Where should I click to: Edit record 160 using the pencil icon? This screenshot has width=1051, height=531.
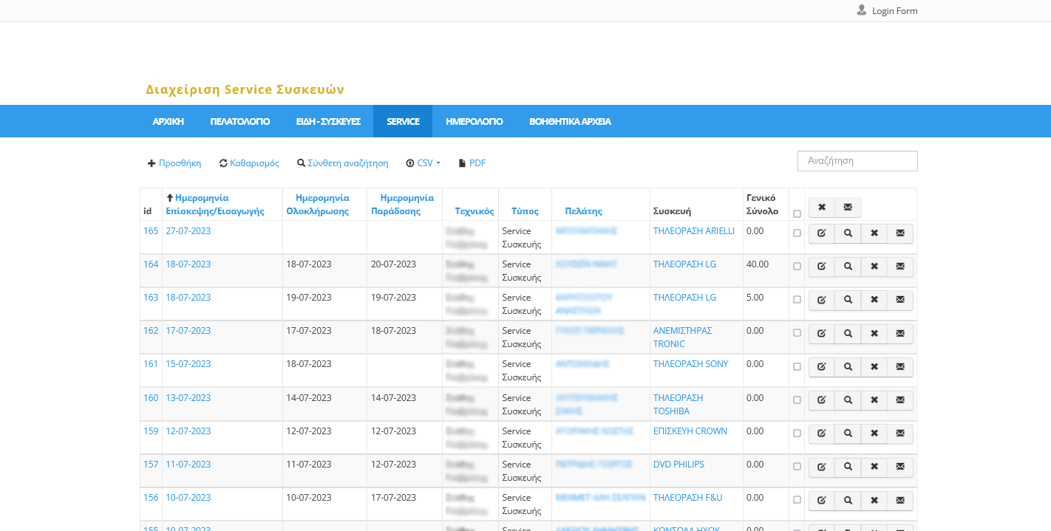click(x=821, y=400)
